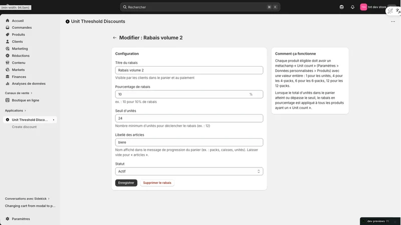Expand Applications chevron
This screenshot has width=401, height=225.
(x=25, y=110)
